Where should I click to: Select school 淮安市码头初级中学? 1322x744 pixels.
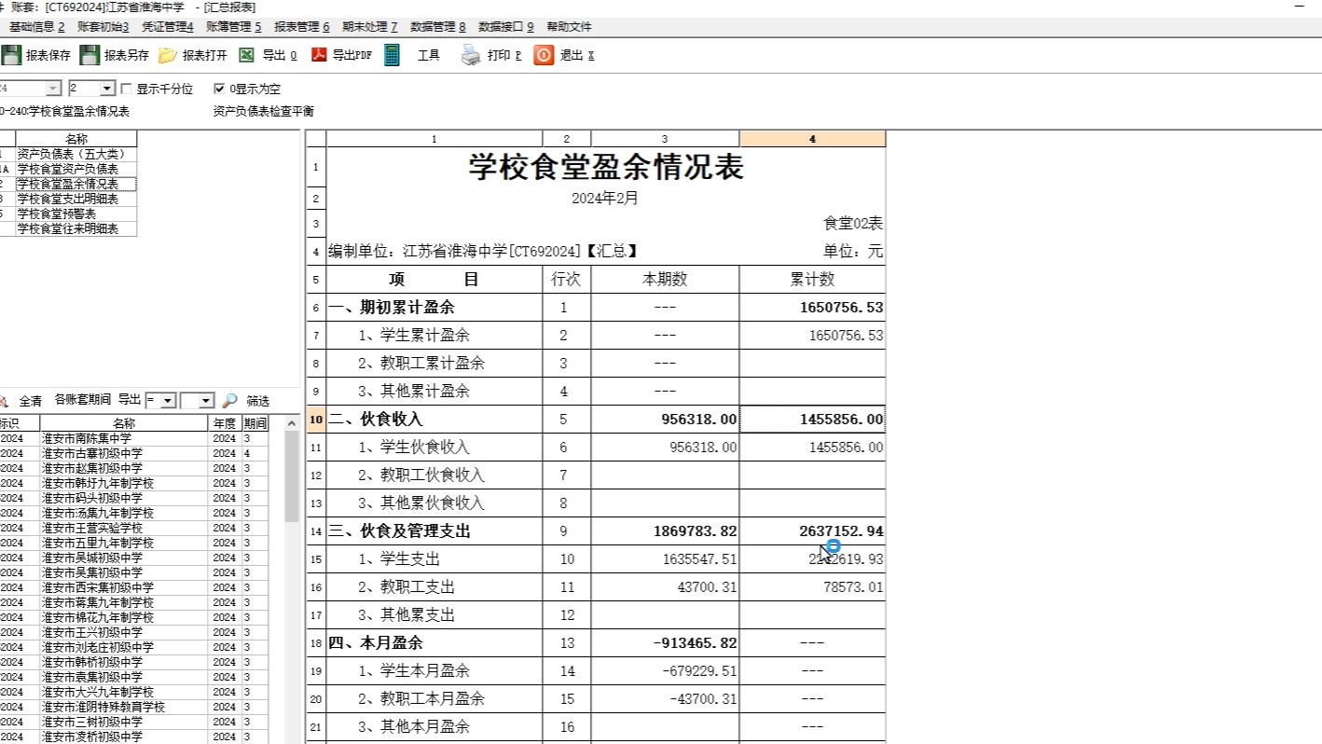pyautogui.click(x=124, y=498)
